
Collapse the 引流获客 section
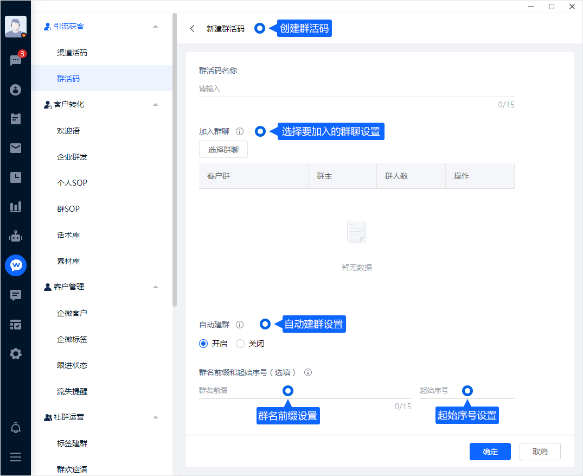click(x=156, y=26)
